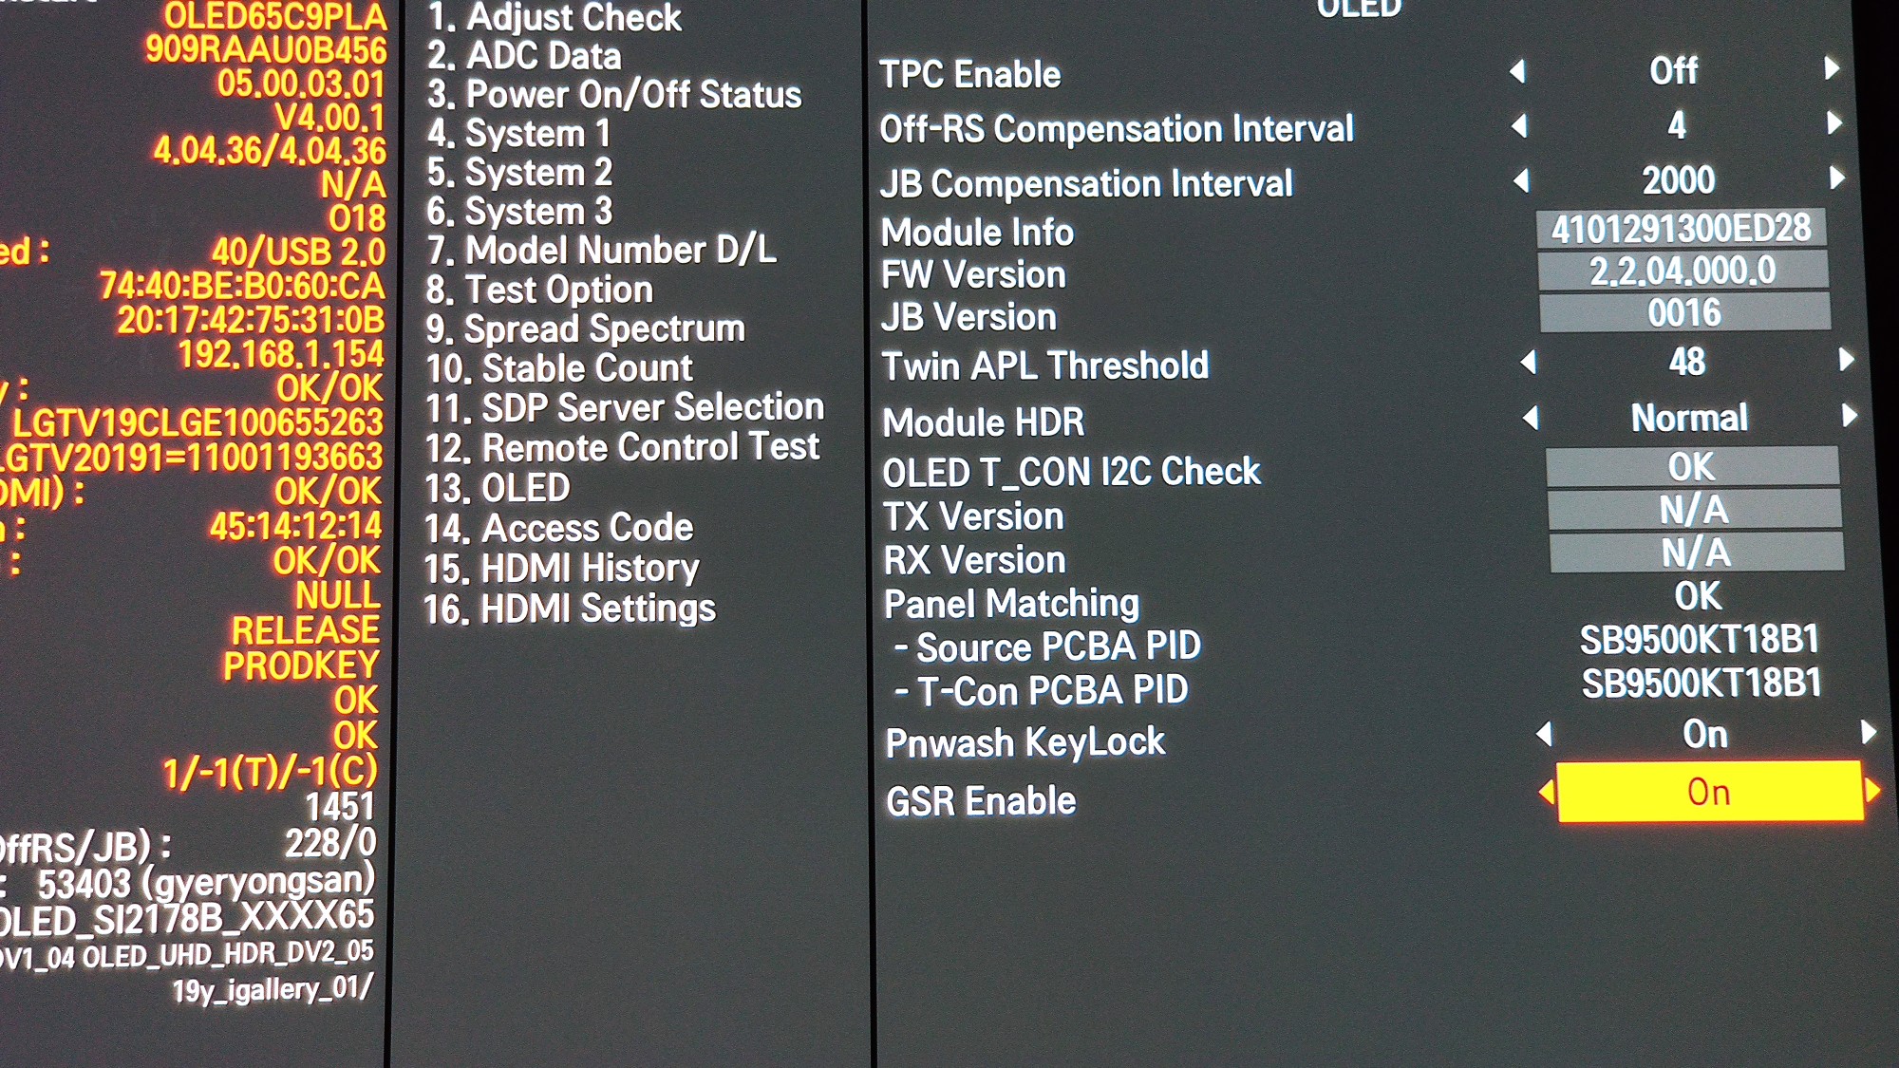Click the right arrow for Off-RS Compensation Interval
1899x1068 pixels.
(1868, 126)
